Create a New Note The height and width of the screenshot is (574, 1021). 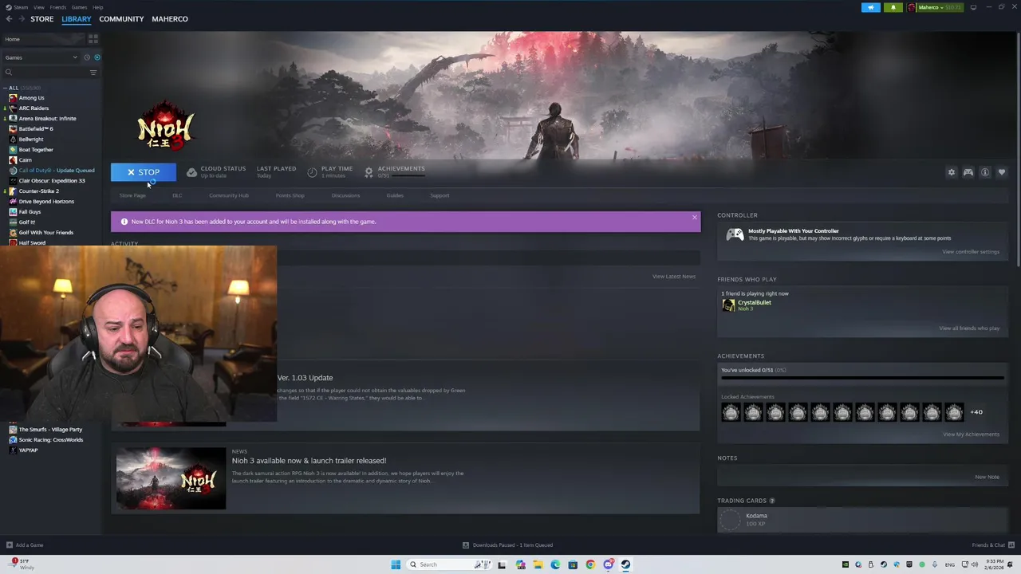[987, 478]
